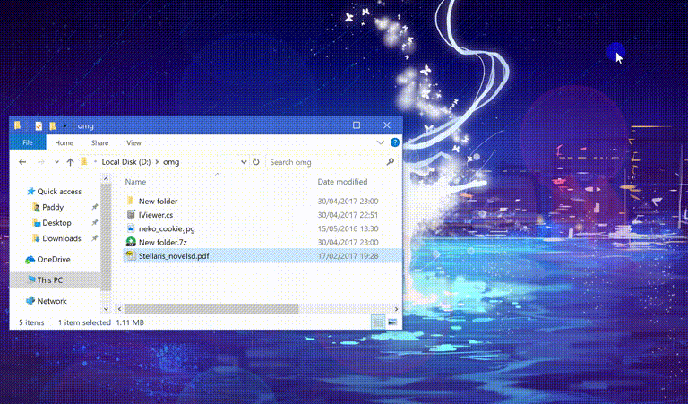Maximize the omg Explorer window
Screen dimensions: 688x404
click(357, 125)
